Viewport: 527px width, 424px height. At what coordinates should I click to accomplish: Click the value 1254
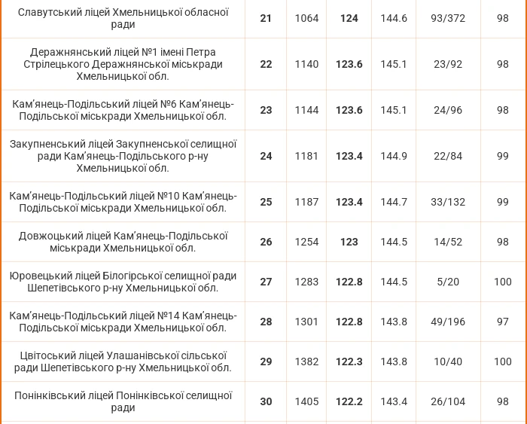click(306, 242)
